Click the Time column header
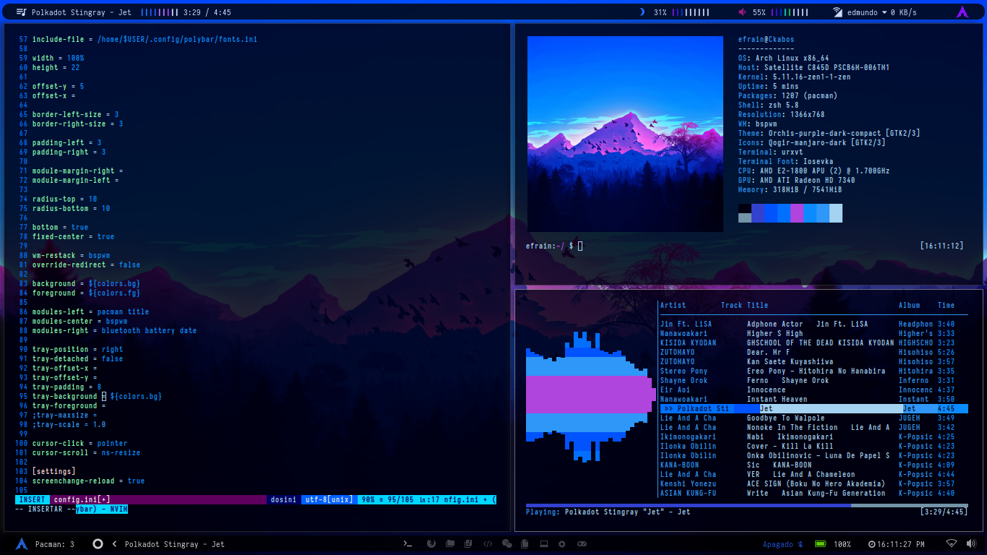This screenshot has height=555, width=987. pos(946,305)
